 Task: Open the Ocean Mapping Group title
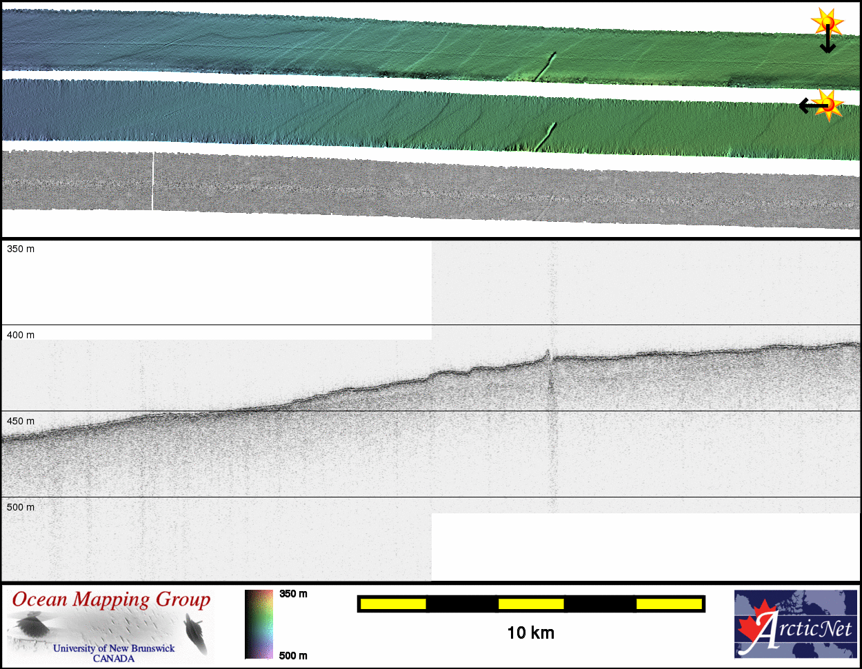click(x=111, y=599)
